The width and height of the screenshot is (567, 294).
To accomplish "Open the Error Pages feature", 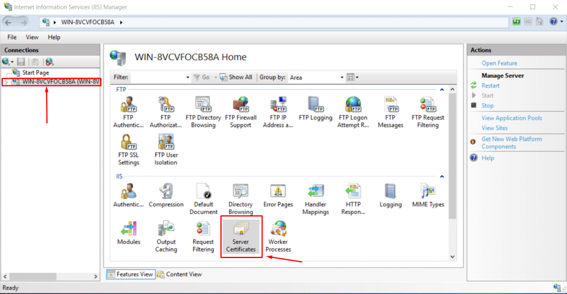I will click(278, 195).
